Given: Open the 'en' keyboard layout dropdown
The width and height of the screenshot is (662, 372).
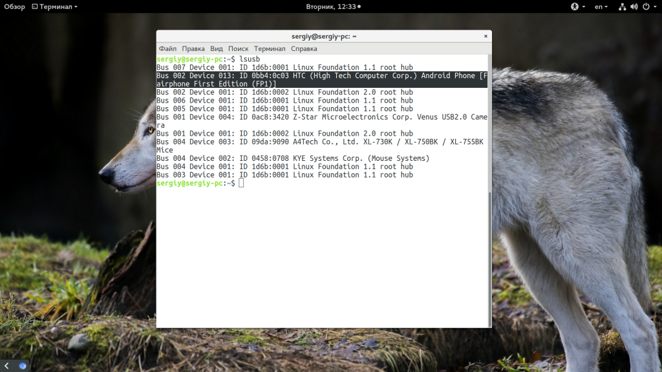Looking at the screenshot, I should pyautogui.click(x=601, y=6).
